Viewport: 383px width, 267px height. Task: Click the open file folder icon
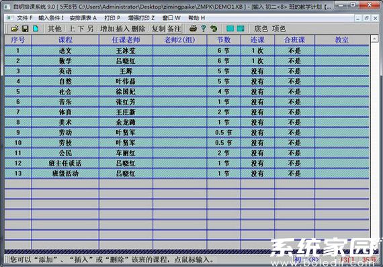[15, 29]
